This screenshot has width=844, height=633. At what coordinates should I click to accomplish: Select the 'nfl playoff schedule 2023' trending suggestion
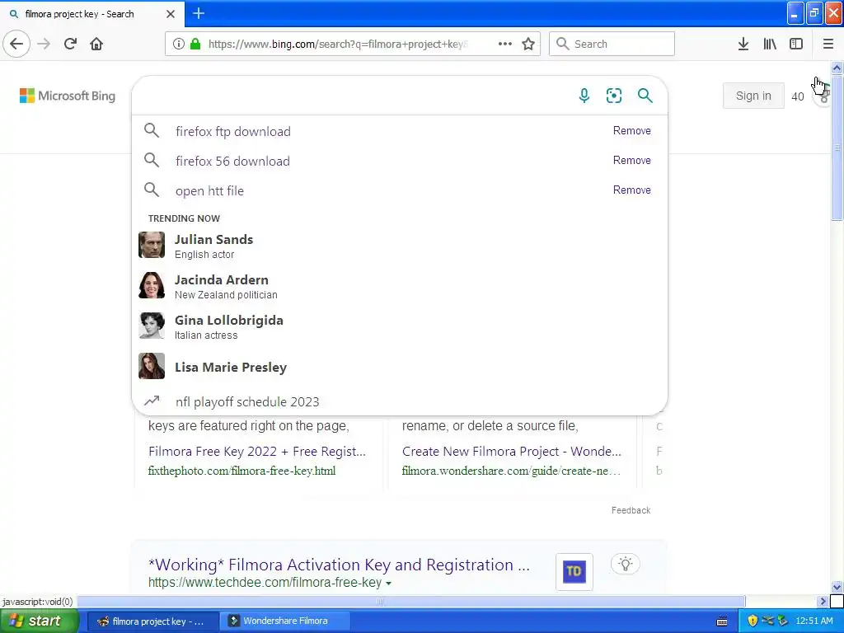click(247, 401)
